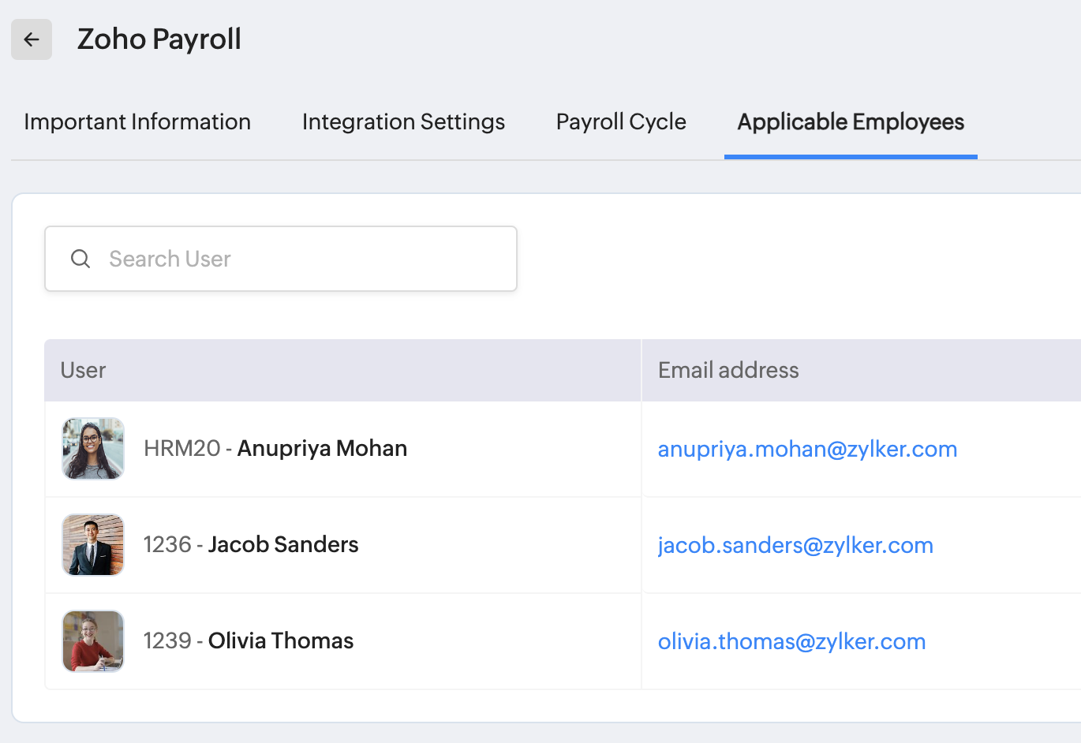Select the 1236 Jacob Sanders name
This screenshot has height=743, width=1081.
tap(283, 545)
